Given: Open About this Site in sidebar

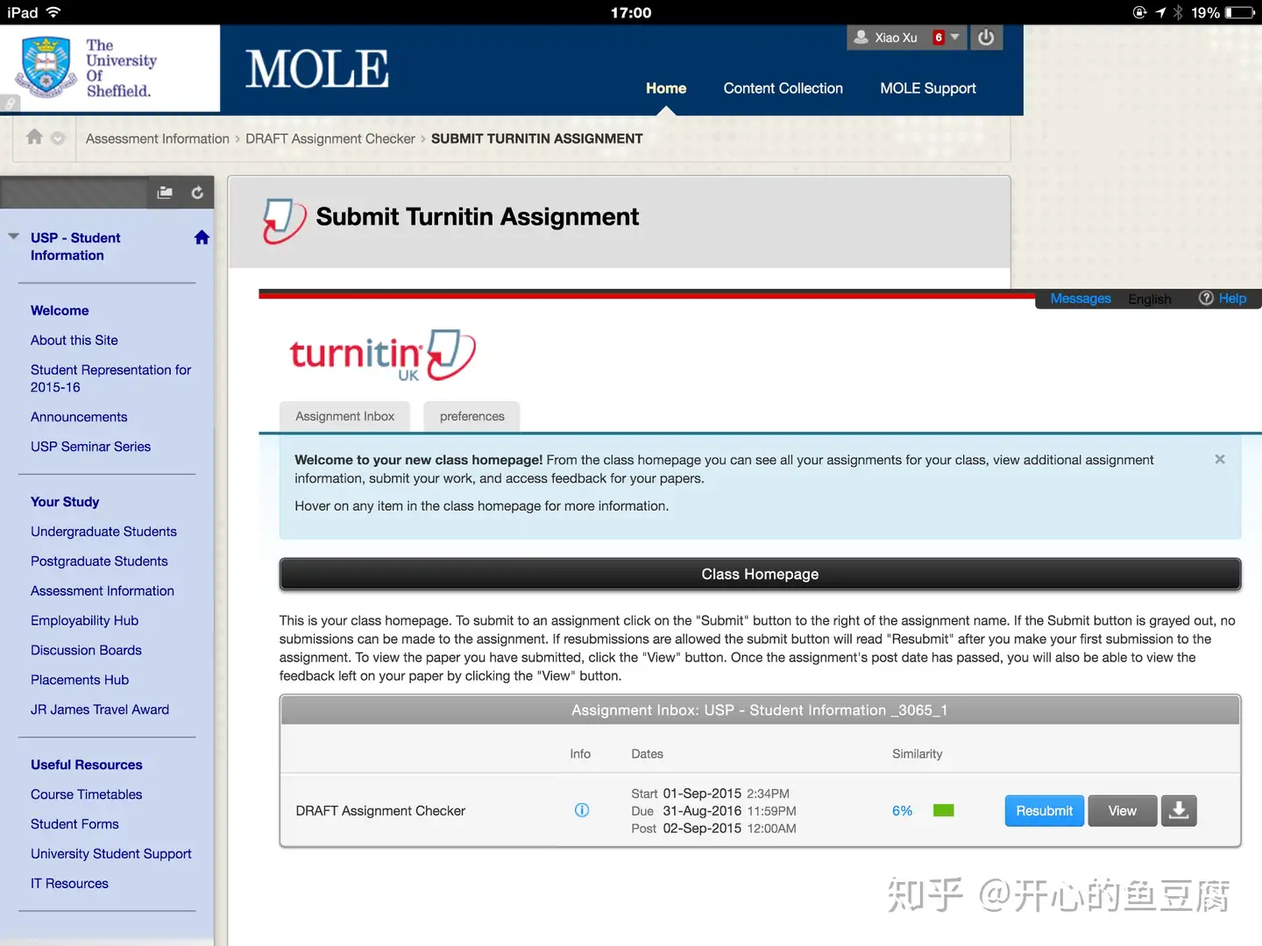Looking at the screenshot, I should tap(74, 340).
